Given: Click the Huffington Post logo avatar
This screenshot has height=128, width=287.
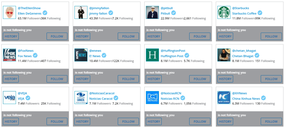Looking at the screenshot, I should 152,55.
